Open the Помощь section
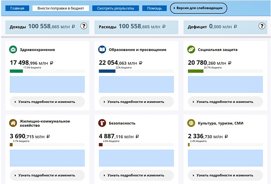Viewport: 271px width, 184px height. tap(154, 8)
